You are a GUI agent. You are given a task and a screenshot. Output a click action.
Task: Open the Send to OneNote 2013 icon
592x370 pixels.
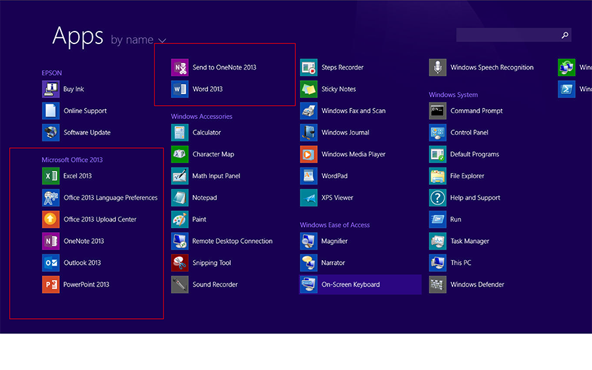point(180,68)
